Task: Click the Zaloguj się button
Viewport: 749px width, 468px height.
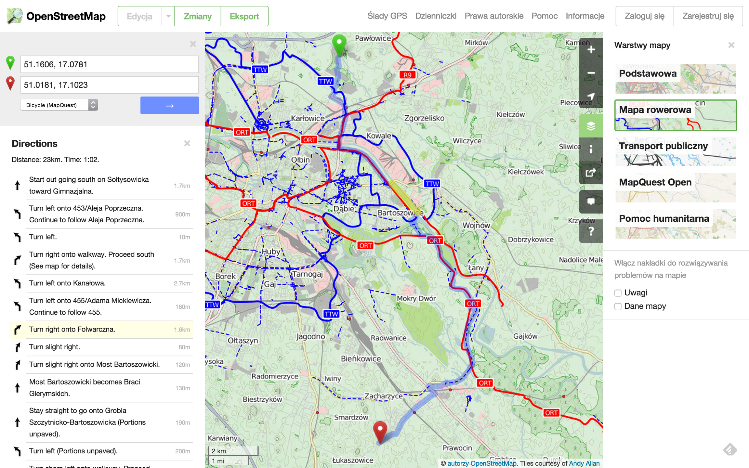Action: pos(645,16)
